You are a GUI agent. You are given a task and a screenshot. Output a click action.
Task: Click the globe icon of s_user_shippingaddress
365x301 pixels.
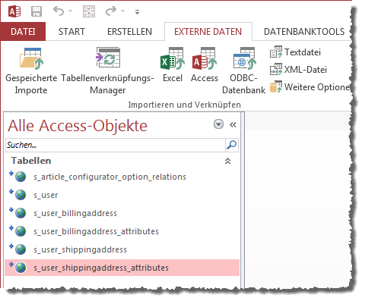(21, 249)
